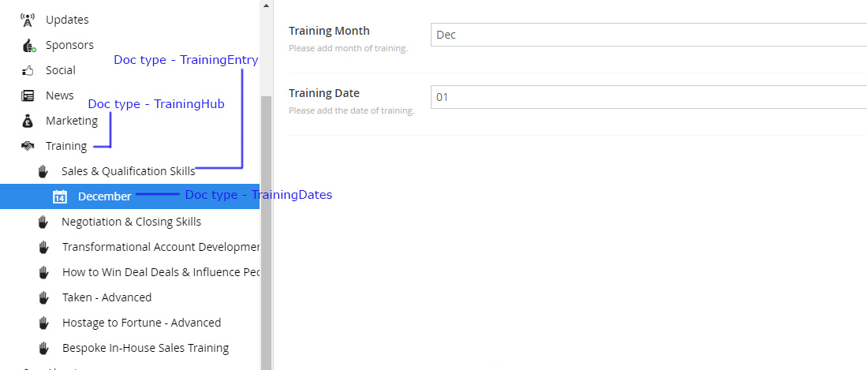The width and height of the screenshot is (867, 370).
Task: Click the Training handshake icon
Action: tap(28, 146)
